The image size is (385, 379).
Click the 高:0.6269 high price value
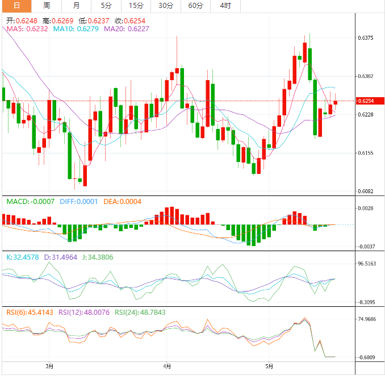58,21
